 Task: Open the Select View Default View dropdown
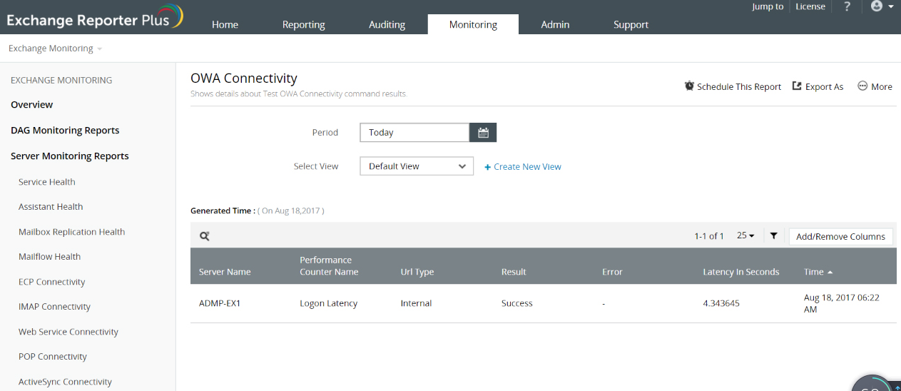coord(417,166)
